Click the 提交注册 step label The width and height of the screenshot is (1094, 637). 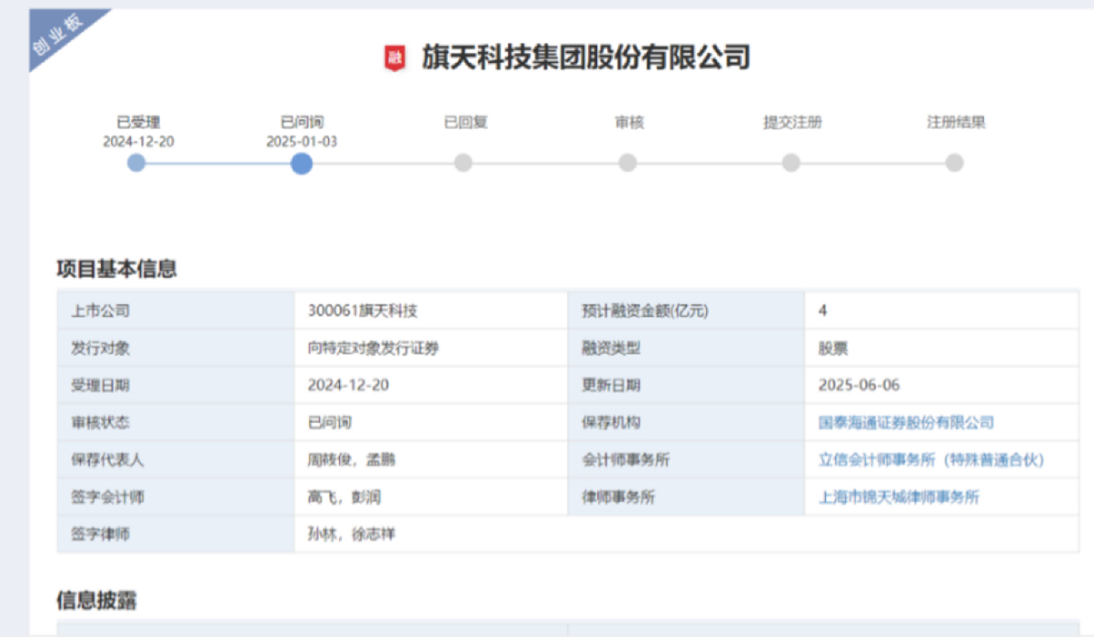coord(792,123)
